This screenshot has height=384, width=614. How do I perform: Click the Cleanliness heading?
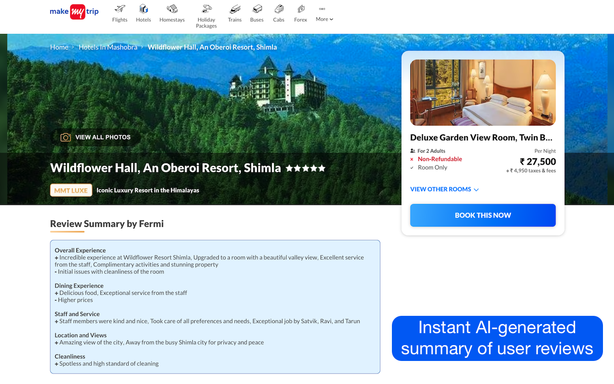pyautogui.click(x=70, y=356)
